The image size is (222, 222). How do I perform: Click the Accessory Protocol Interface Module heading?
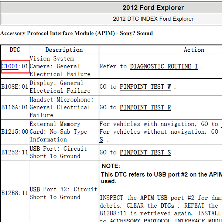76,33
